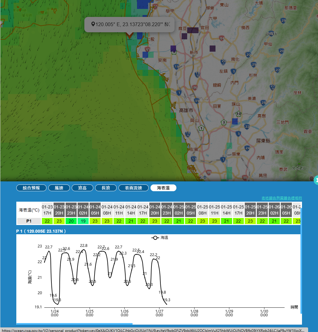Switch to 表面流速 tab
The image size is (318, 332).
tap(133, 188)
